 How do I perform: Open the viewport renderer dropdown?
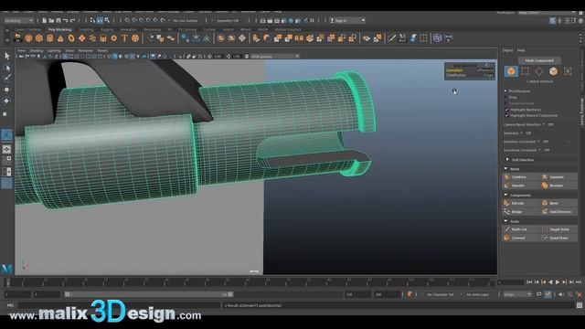point(274,57)
